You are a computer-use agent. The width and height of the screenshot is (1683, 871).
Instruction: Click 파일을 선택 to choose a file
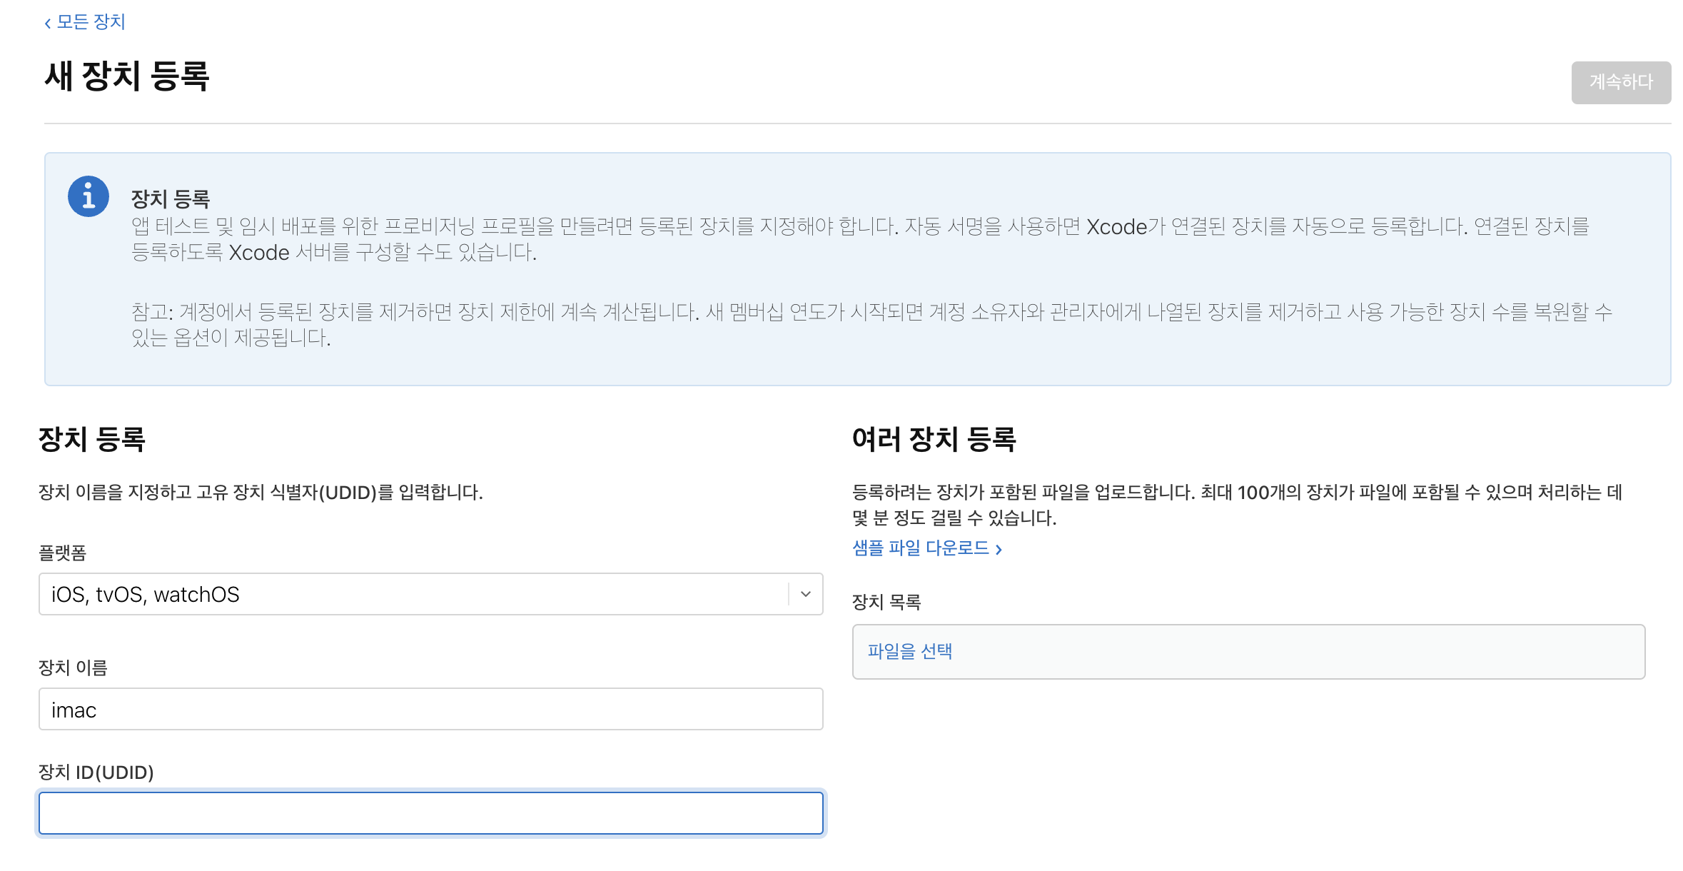pos(909,651)
